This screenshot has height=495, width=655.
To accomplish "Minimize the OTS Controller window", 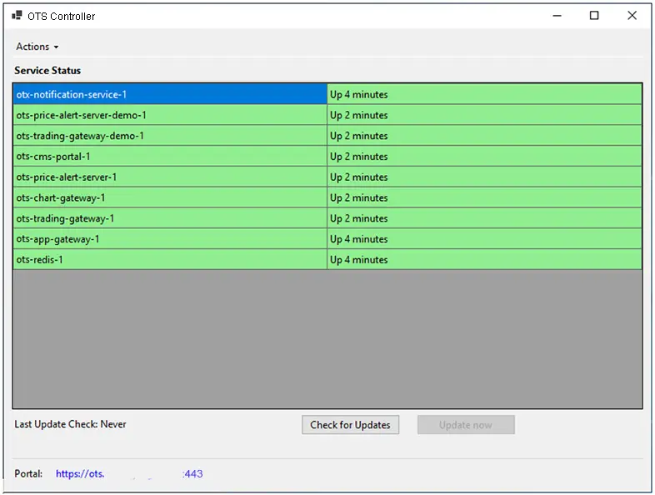I will pos(556,16).
